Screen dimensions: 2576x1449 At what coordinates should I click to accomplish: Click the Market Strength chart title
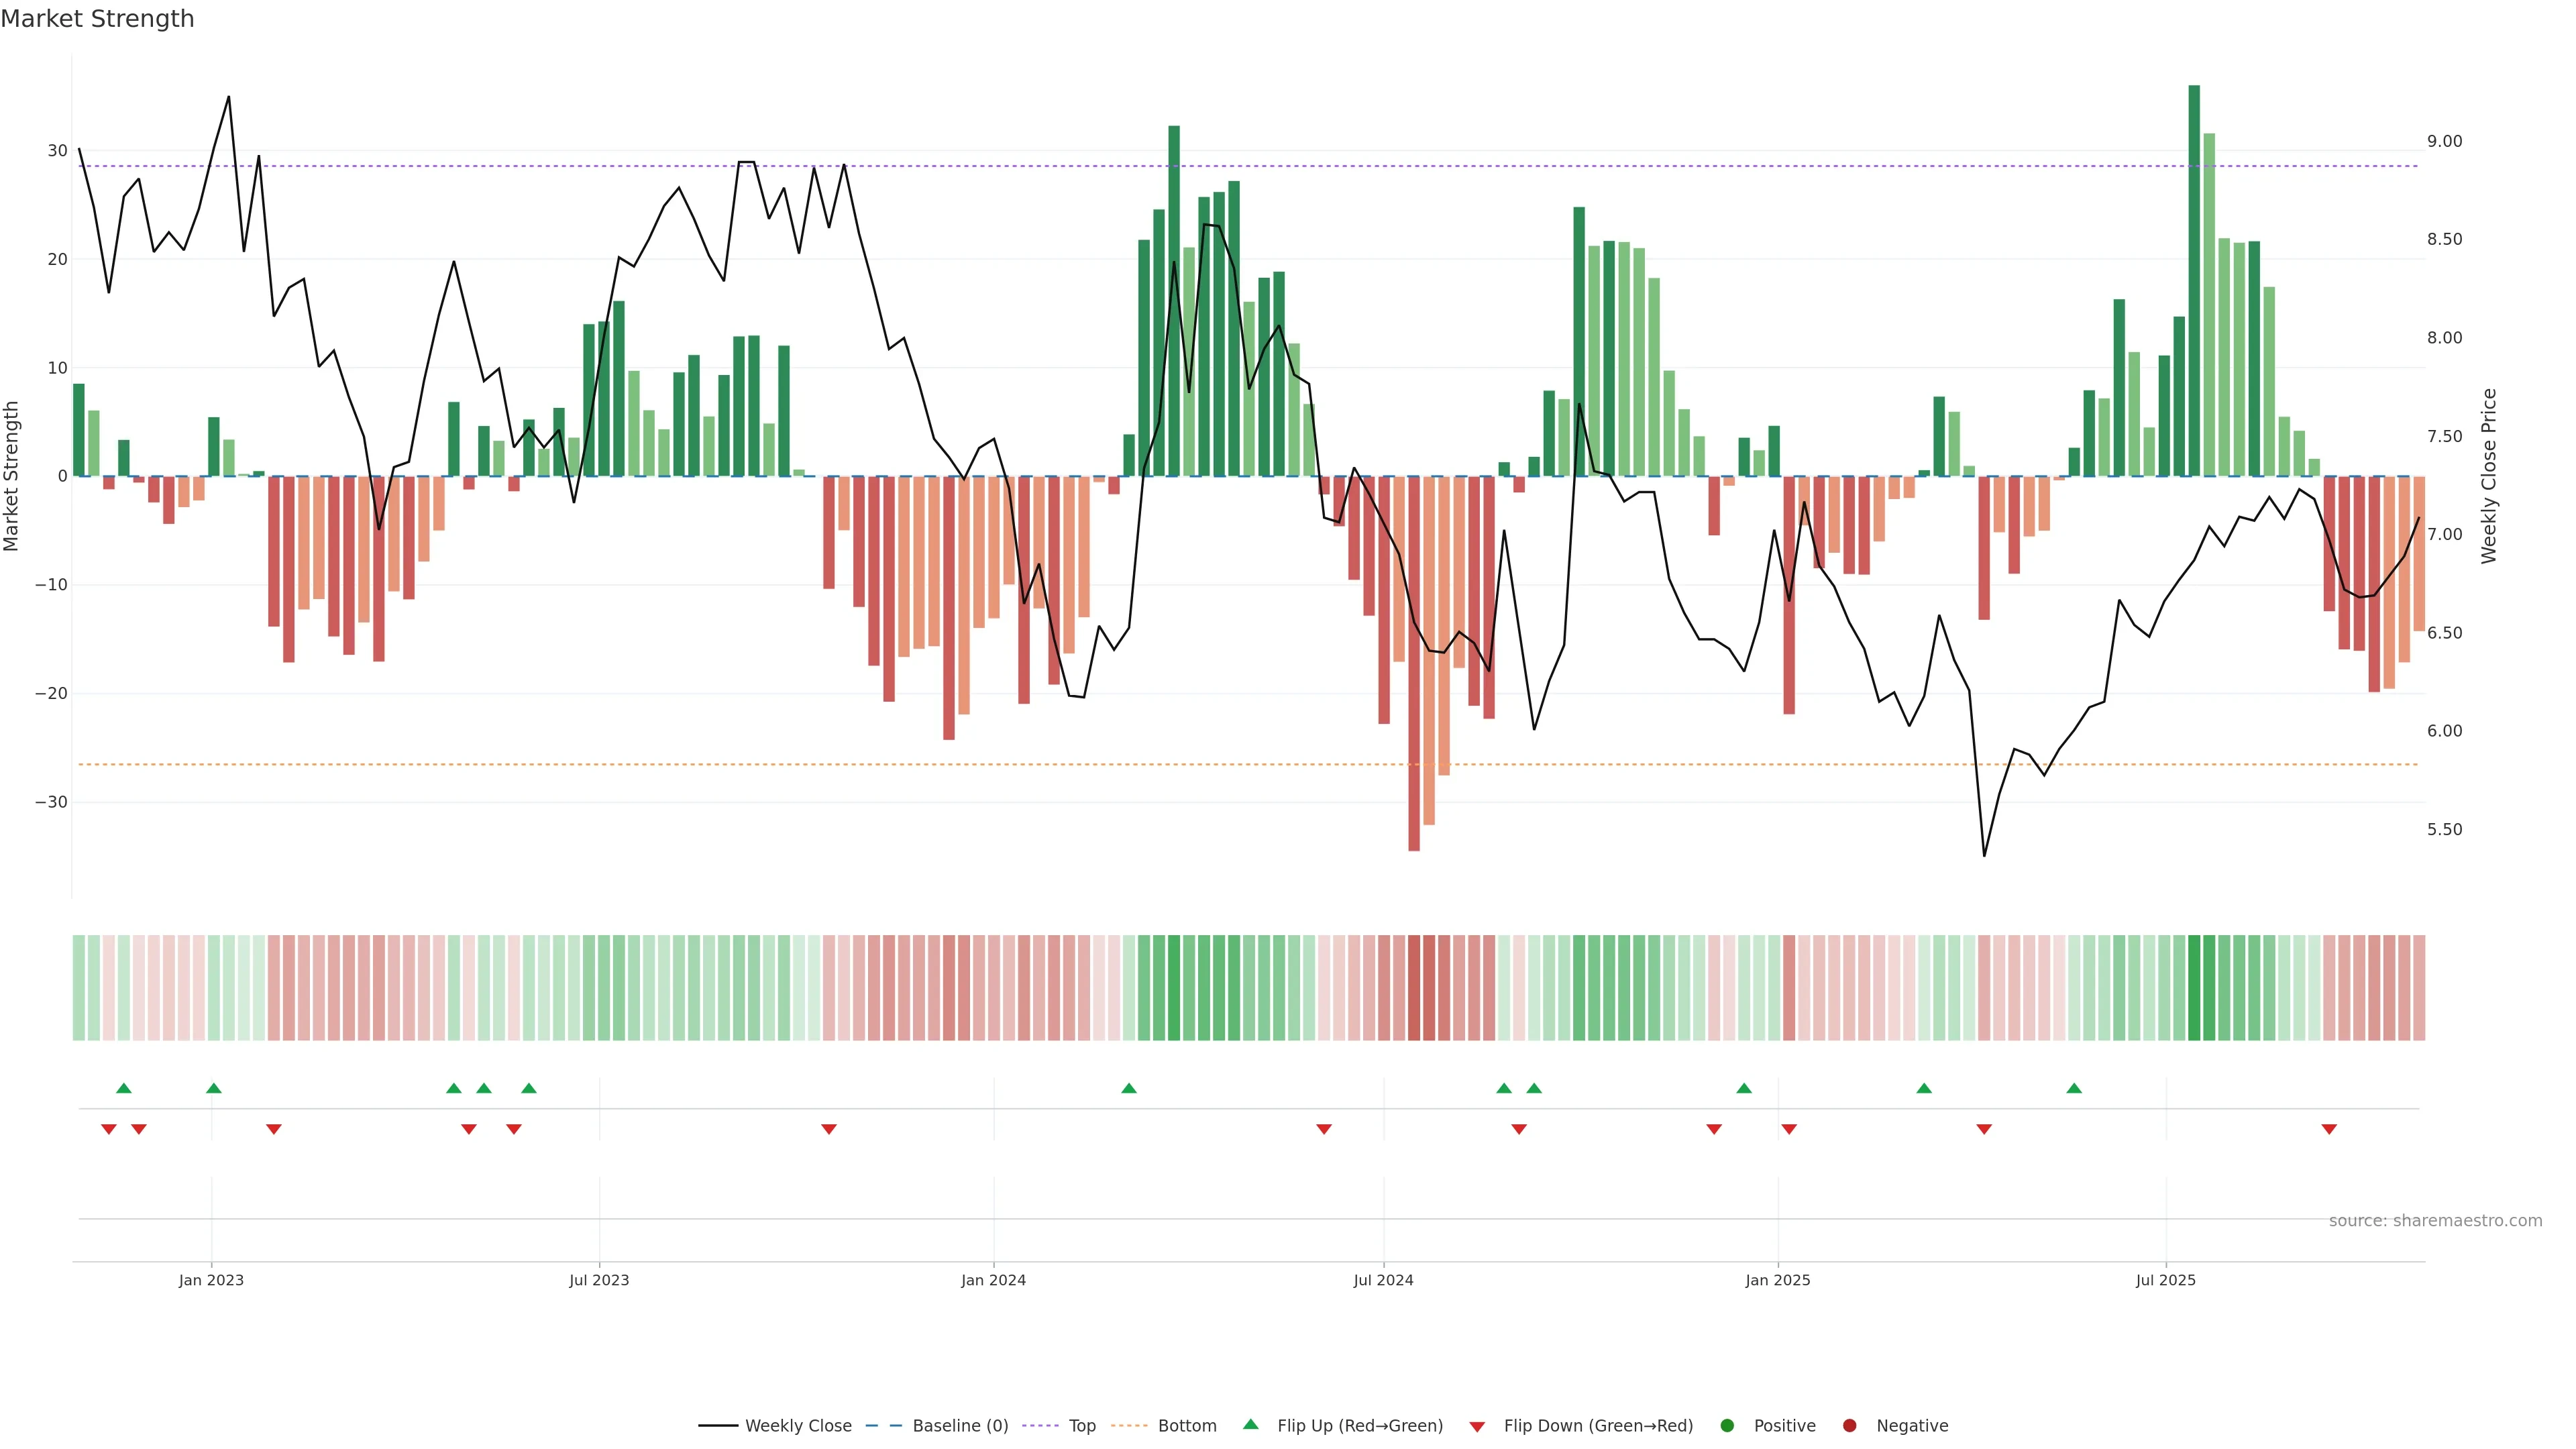97,19
